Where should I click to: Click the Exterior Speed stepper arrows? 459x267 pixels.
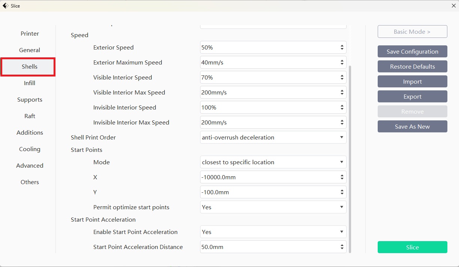pyautogui.click(x=342, y=48)
